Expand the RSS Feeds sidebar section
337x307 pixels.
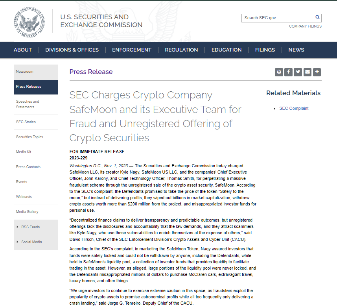coord(30,227)
